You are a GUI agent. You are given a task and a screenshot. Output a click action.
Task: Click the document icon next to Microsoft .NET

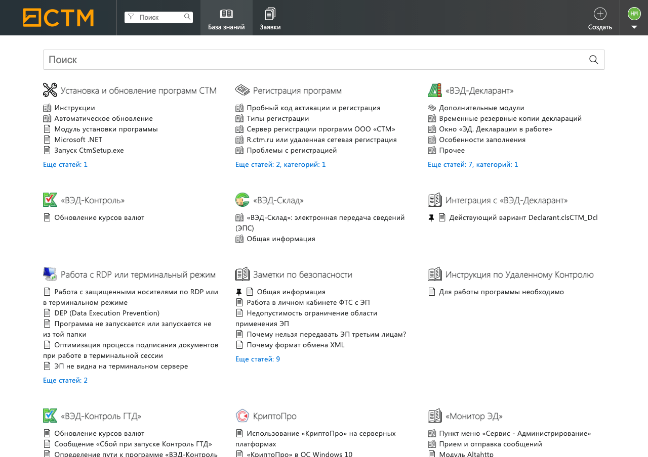tap(47, 140)
